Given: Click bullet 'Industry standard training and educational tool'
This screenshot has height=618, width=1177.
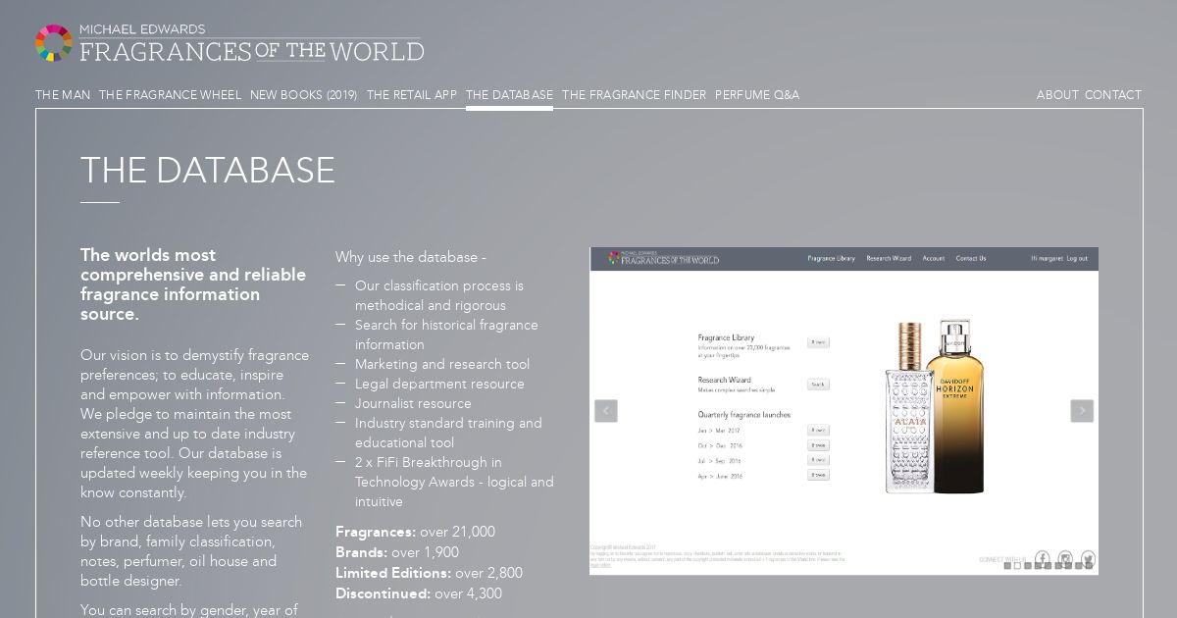Looking at the screenshot, I should click(448, 433).
